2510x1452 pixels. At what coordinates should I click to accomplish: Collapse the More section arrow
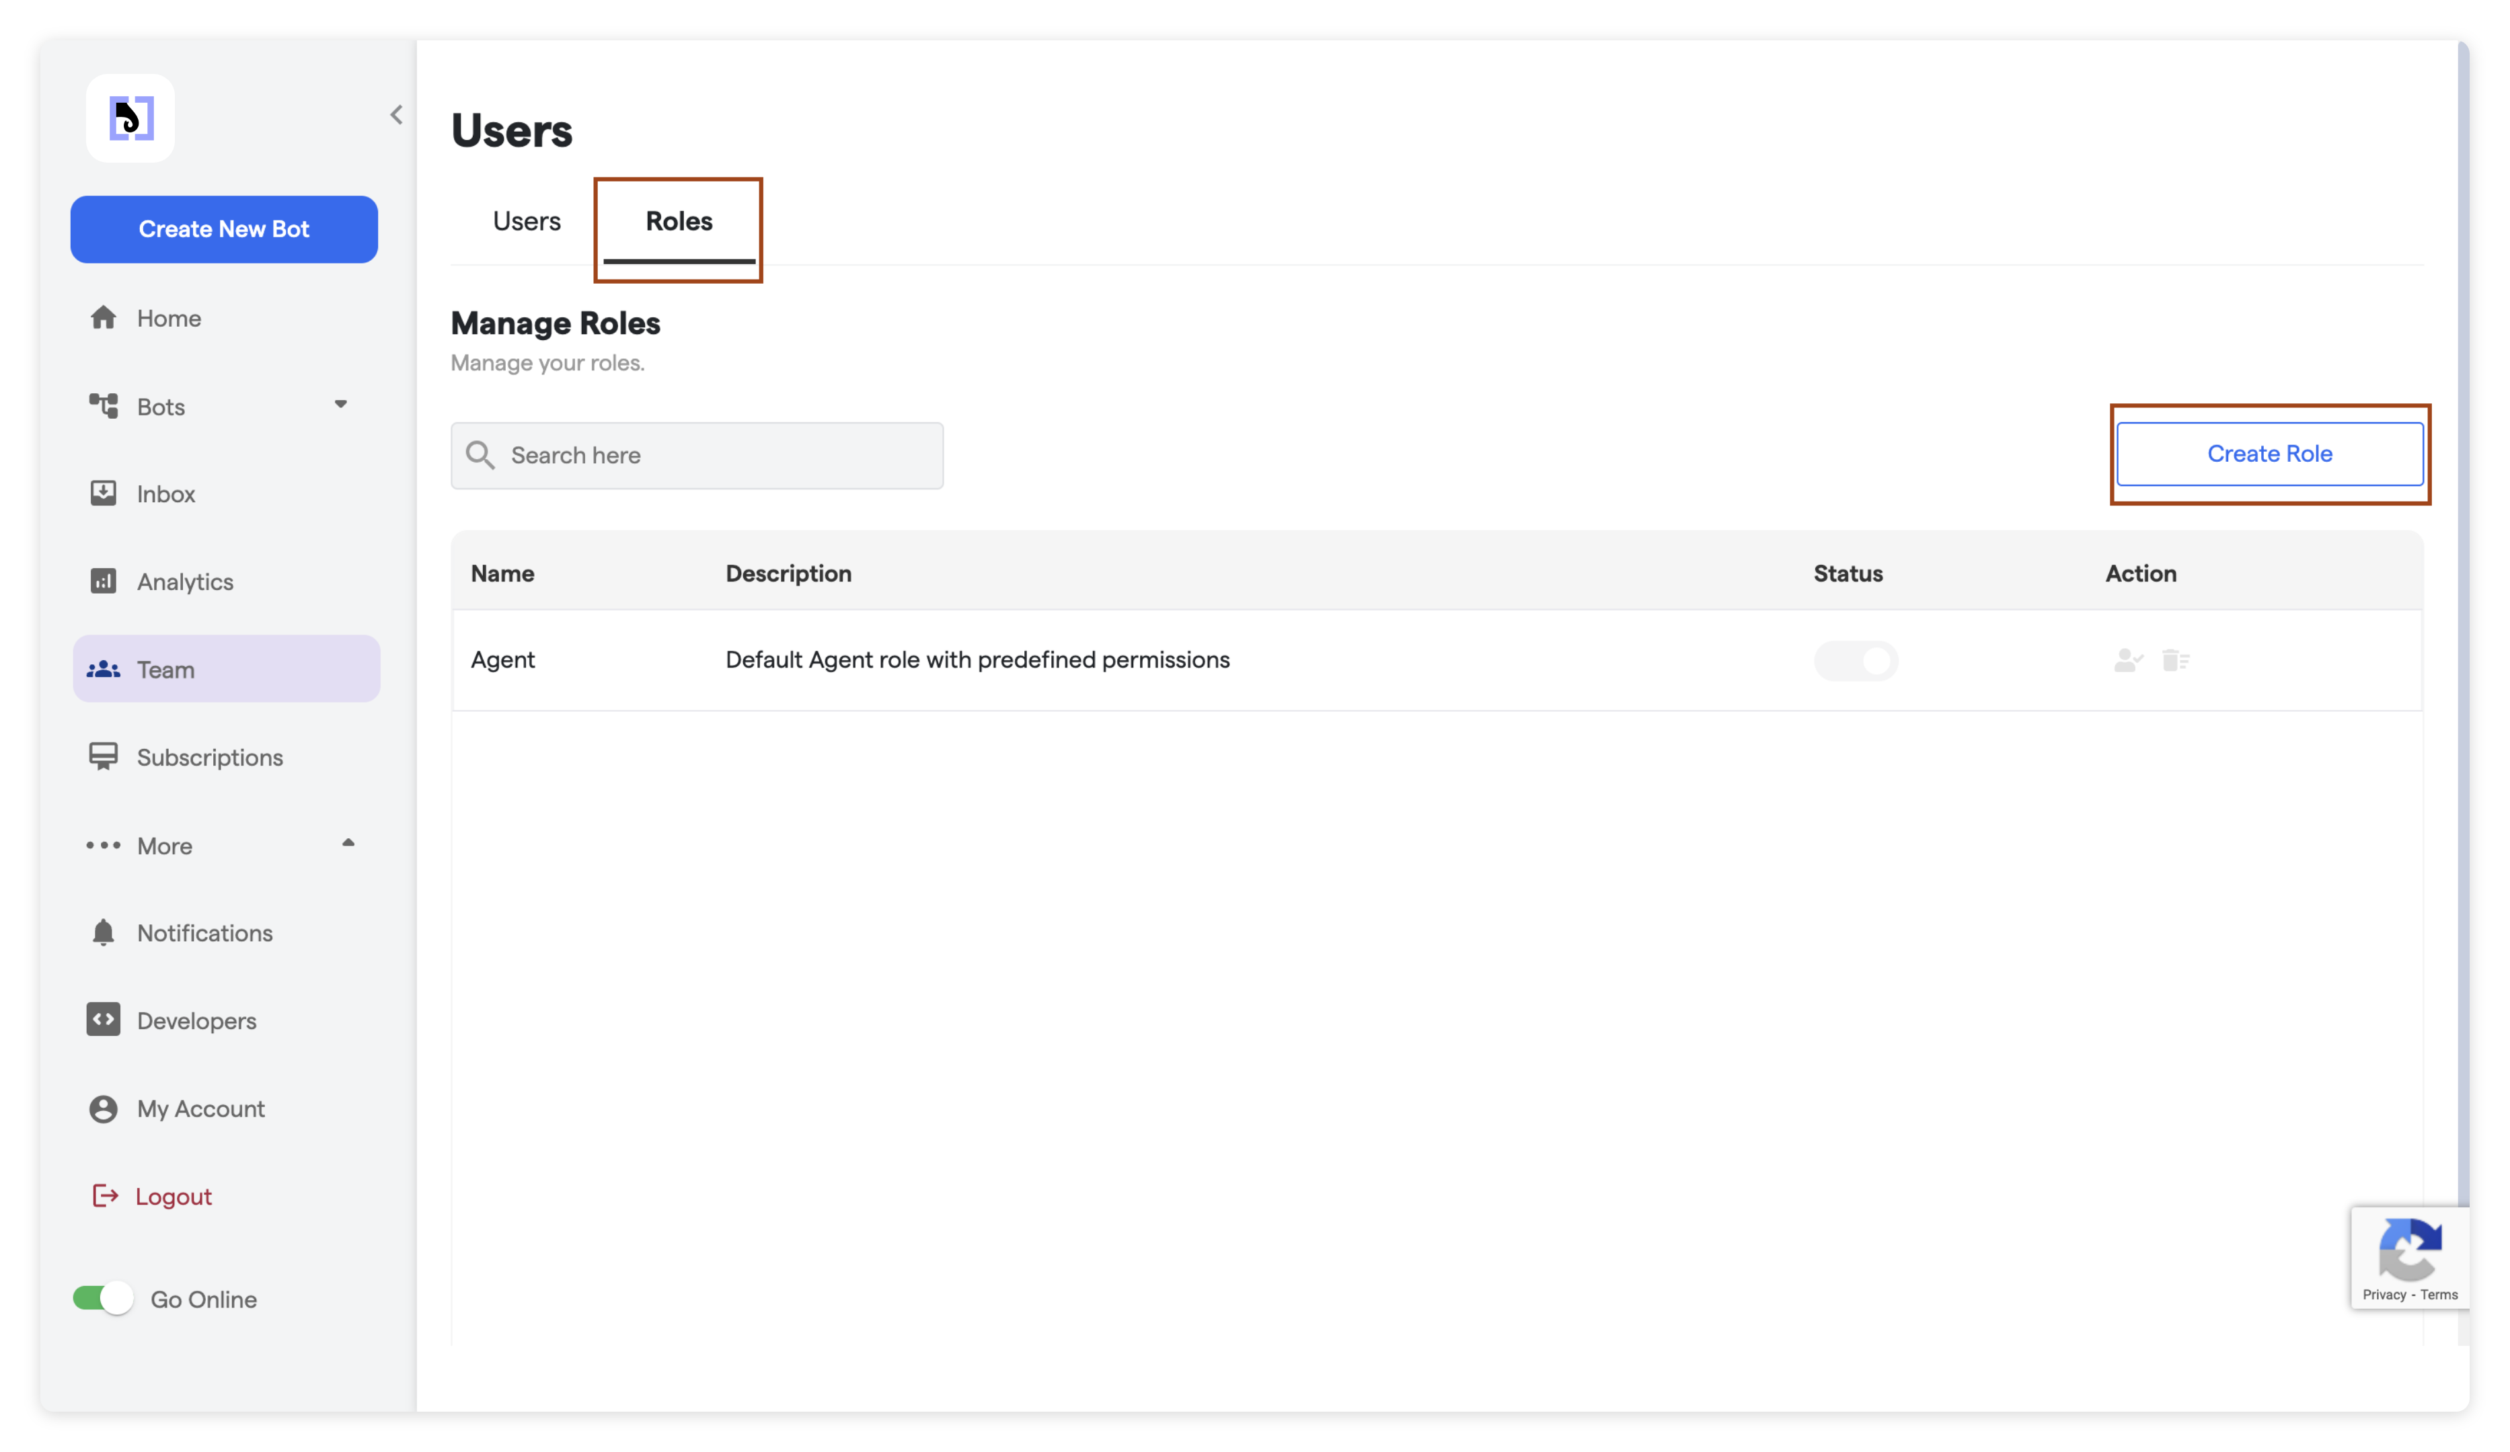tap(348, 844)
